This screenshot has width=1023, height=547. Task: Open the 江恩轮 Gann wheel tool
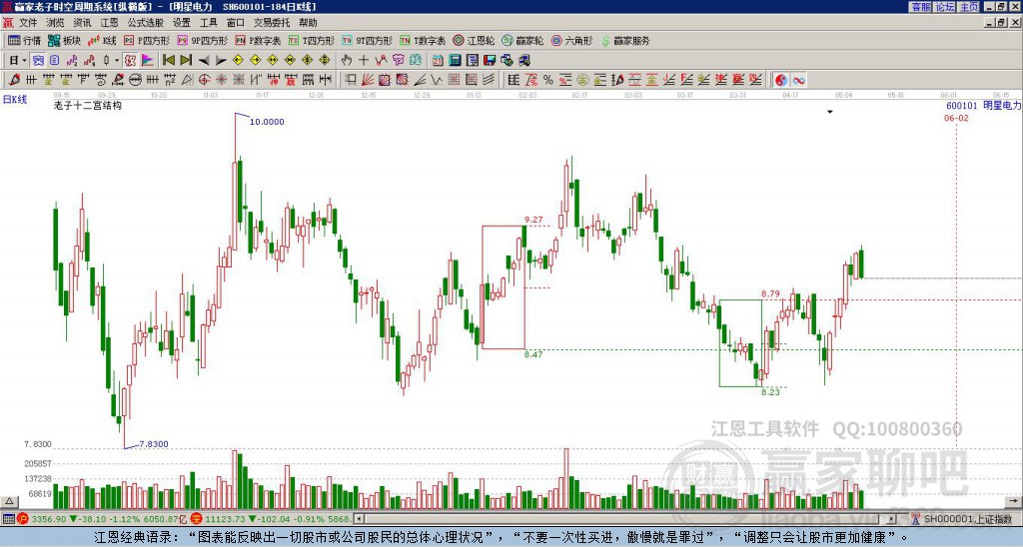476,41
